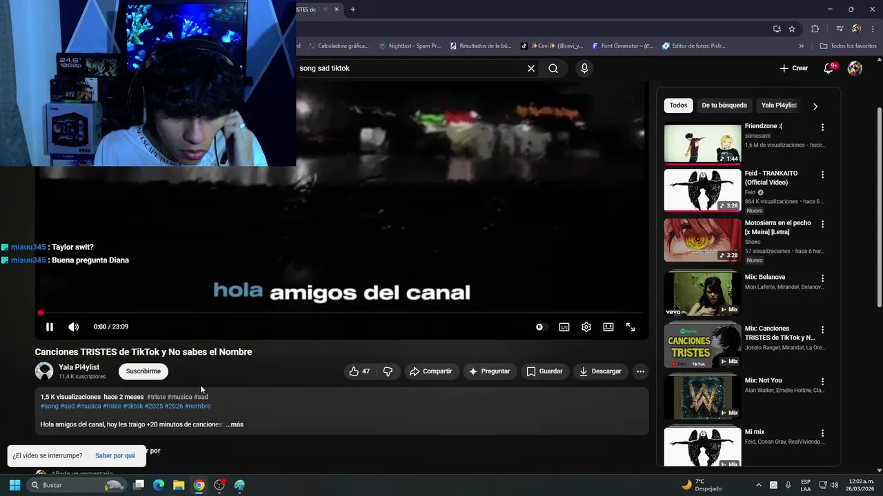
Task: Open the 'Mix: Belanova' thumbnail
Action: [x=702, y=293]
